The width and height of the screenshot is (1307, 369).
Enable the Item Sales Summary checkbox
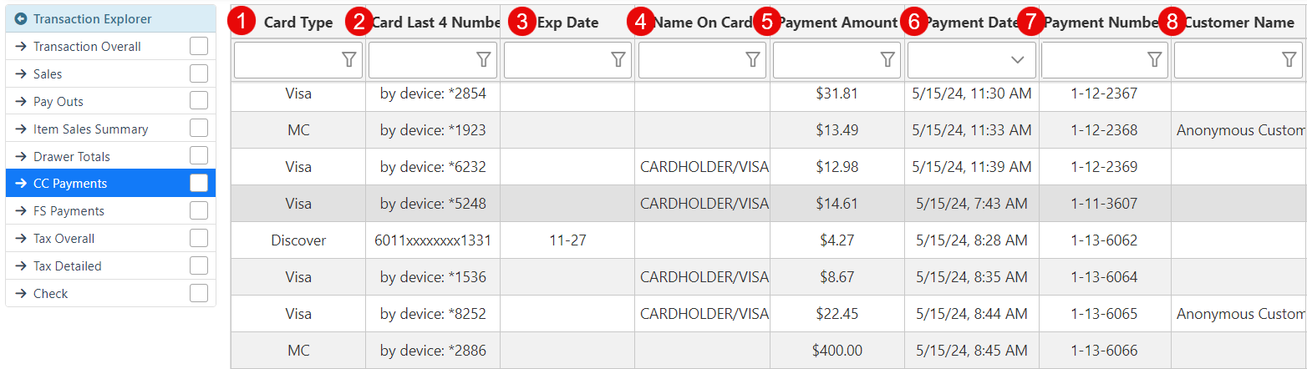[x=198, y=129]
